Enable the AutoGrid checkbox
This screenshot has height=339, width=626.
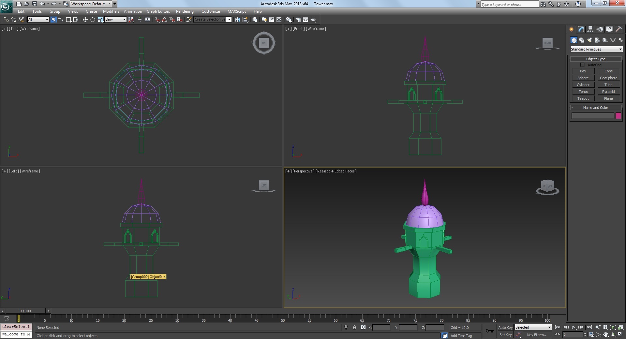(582, 65)
